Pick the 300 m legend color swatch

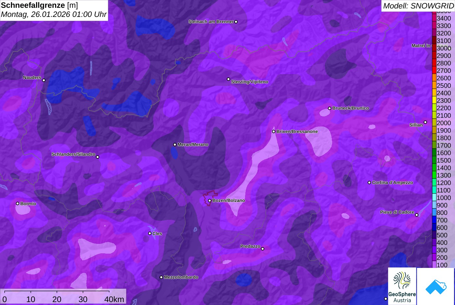[x=434, y=250]
